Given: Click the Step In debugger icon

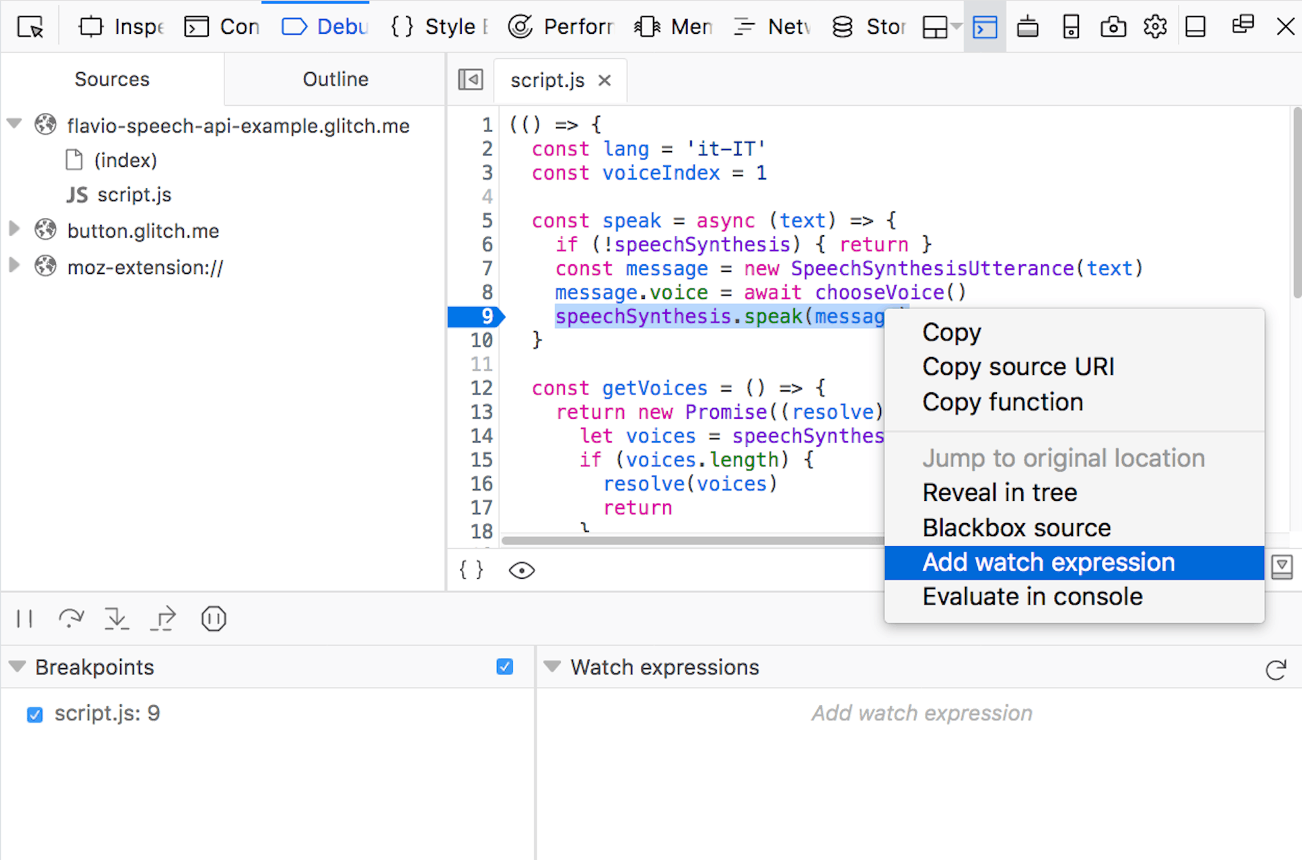Looking at the screenshot, I should (117, 618).
